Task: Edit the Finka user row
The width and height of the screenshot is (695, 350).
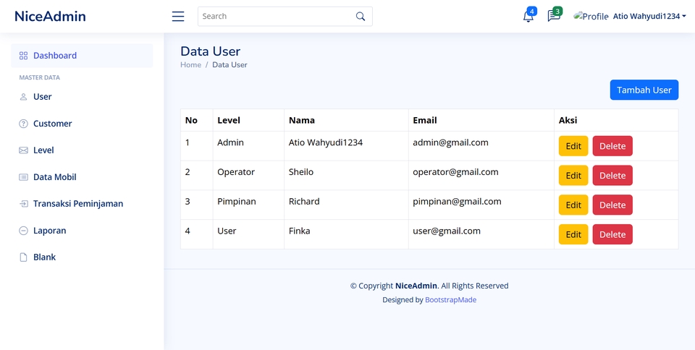Action: [573, 234]
